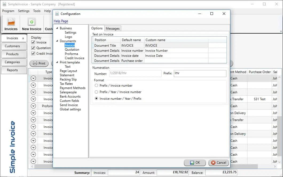Select Logo in the configuration tree
This screenshot has height=177, width=283.
pos(68,37)
